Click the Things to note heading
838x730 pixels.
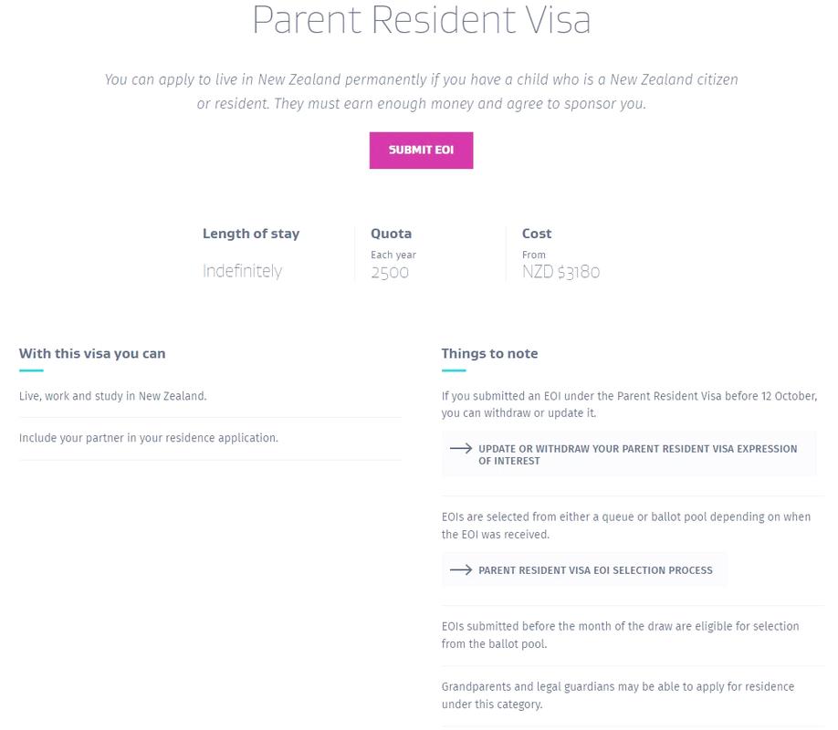489,353
